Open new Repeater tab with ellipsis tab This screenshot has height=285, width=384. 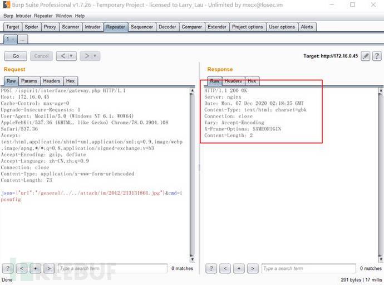point(23,39)
